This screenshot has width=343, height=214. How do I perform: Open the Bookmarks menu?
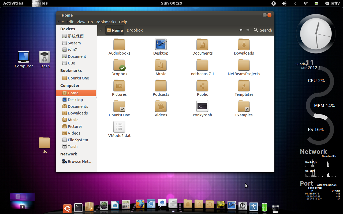pyautogui.click(x=106, y=22)
